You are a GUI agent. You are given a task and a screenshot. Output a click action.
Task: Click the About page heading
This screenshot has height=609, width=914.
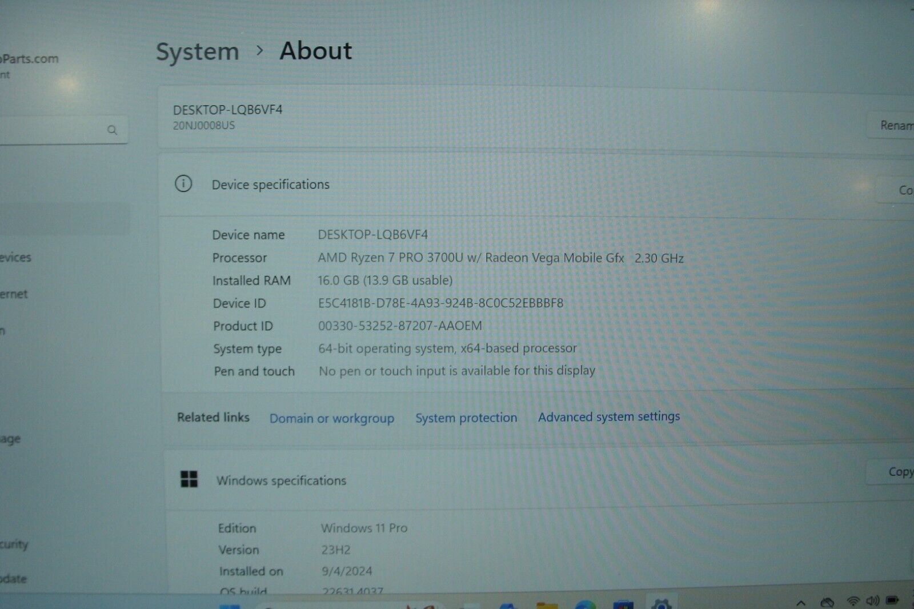pyautogui.click(x=316, y=51)
